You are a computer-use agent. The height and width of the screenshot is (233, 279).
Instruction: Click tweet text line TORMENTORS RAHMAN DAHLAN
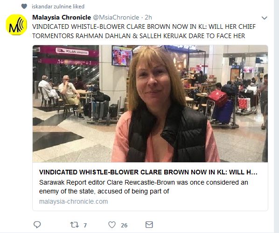pyautogui.click(x=139, y=36)
